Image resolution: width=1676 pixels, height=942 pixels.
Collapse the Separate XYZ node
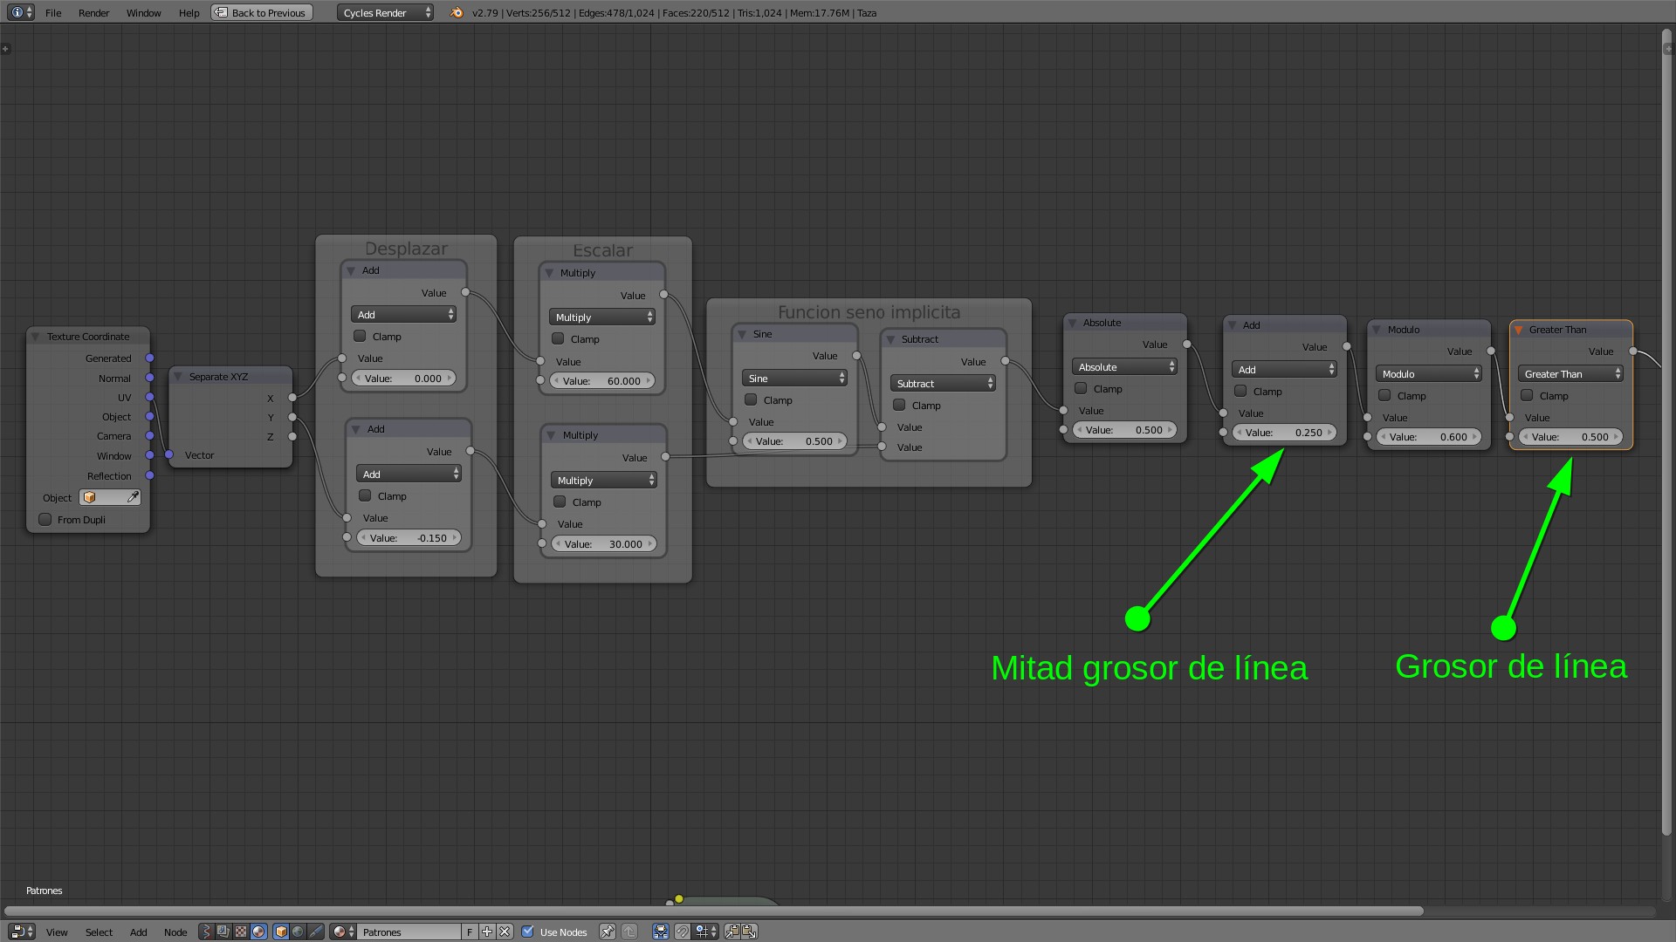[177, 377]
